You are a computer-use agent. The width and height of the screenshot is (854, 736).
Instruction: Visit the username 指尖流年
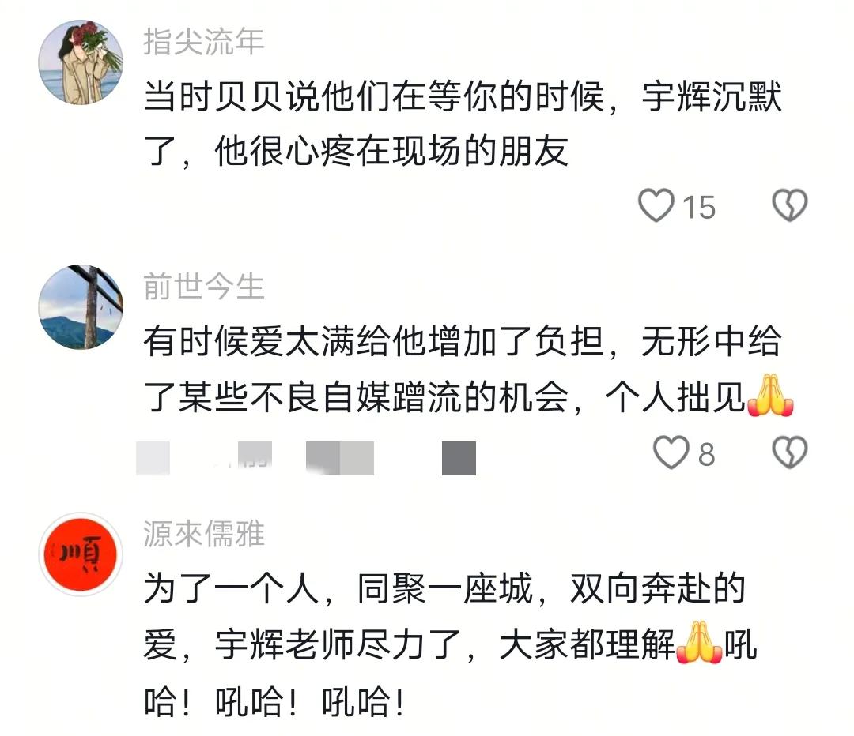coord(204,42)
